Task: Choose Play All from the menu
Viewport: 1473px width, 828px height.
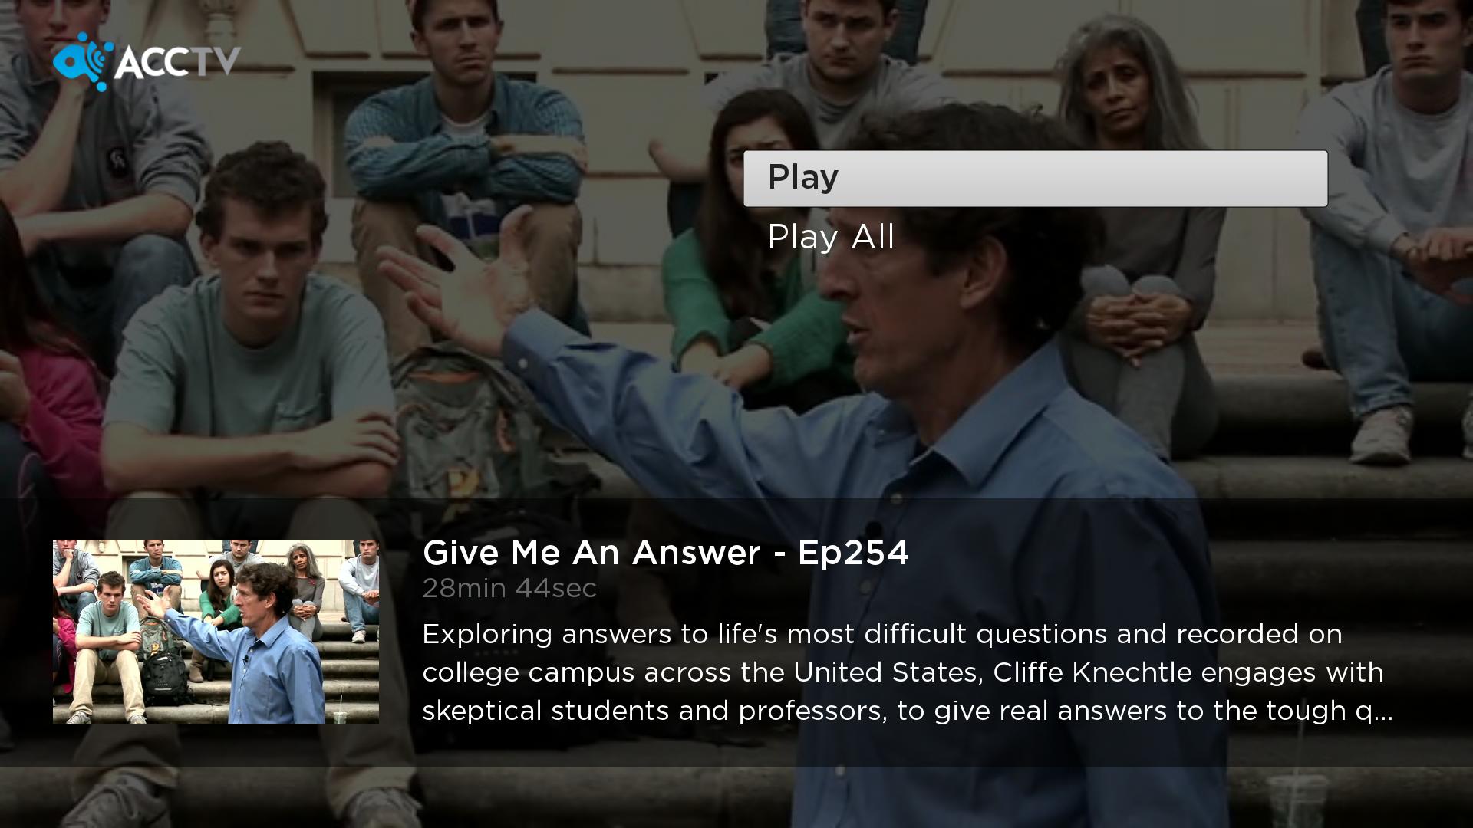Action: tap(831, 237)
